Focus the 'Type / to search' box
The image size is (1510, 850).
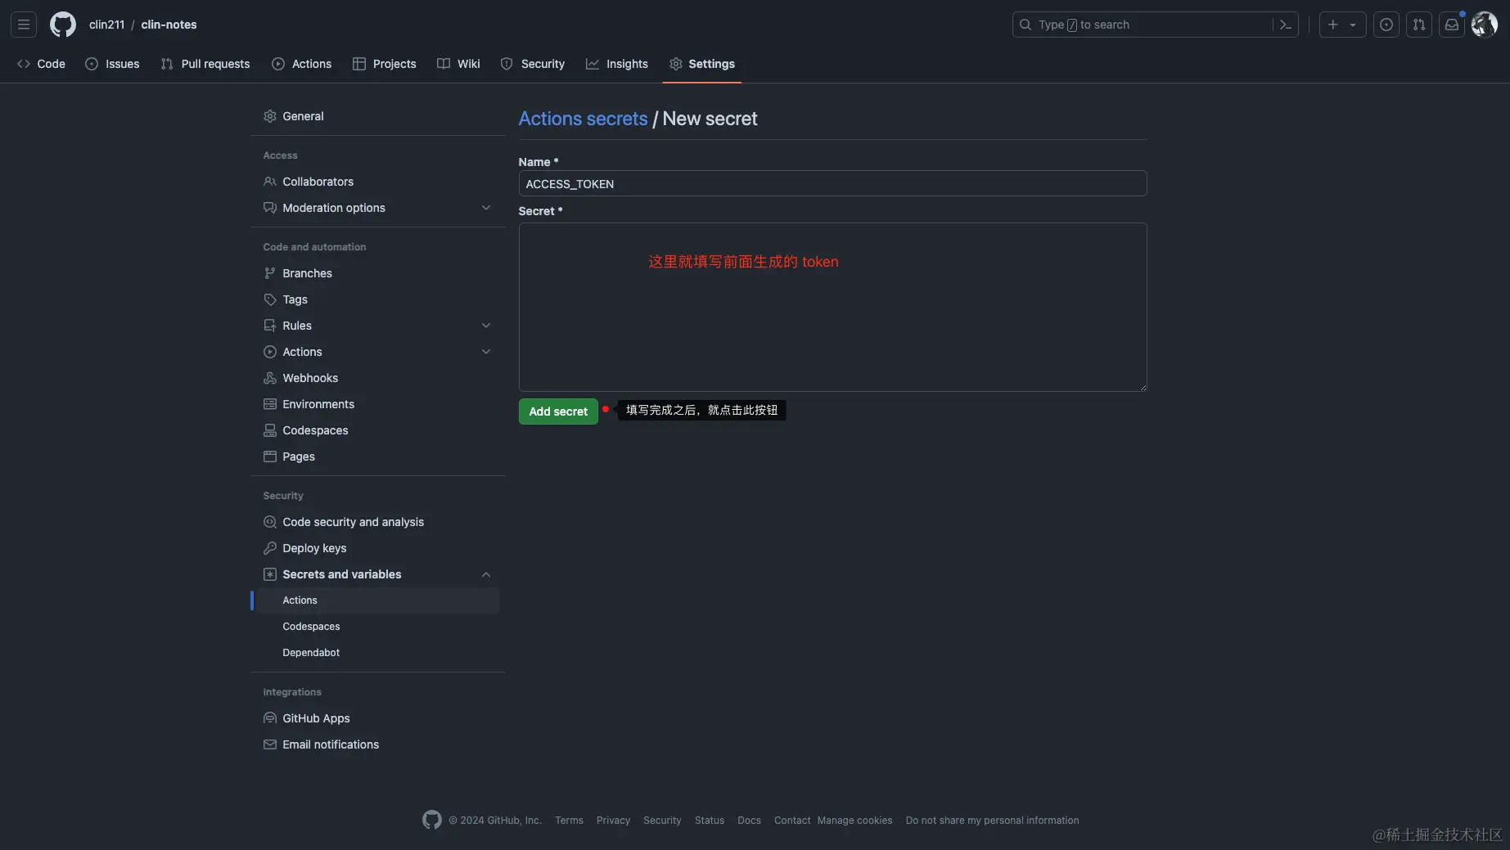1155,25
